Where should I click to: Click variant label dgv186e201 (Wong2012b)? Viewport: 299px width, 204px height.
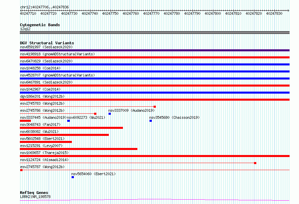click(x=42, y=96)
